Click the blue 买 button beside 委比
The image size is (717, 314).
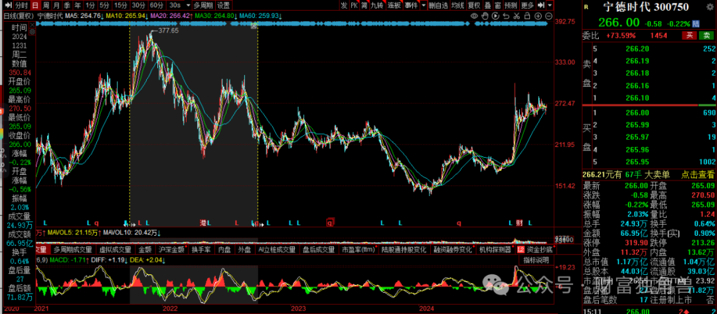click(706, 35)
